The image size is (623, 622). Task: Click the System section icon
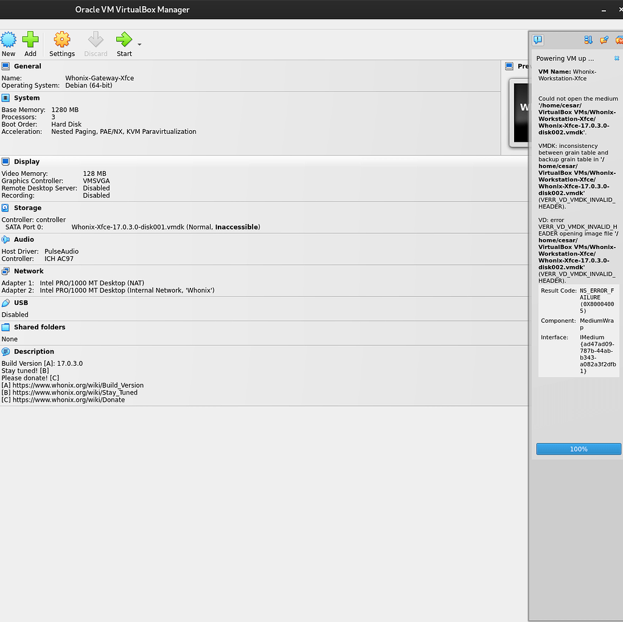click(5, 97)
